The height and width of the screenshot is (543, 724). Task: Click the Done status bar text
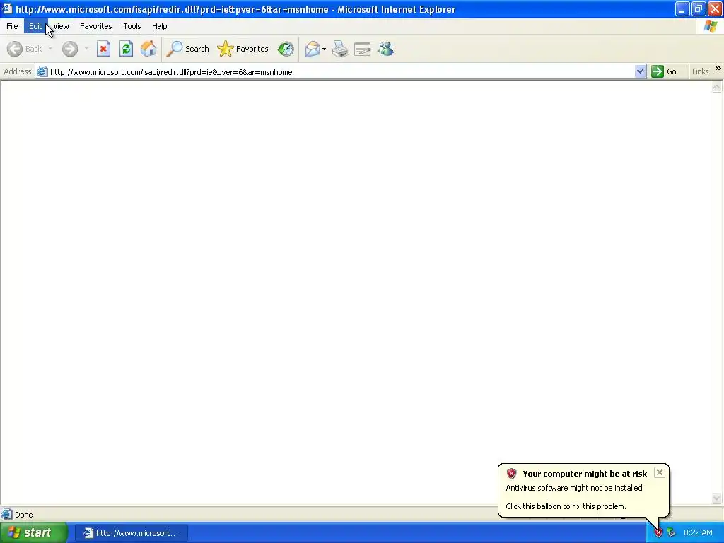point(23,515)
